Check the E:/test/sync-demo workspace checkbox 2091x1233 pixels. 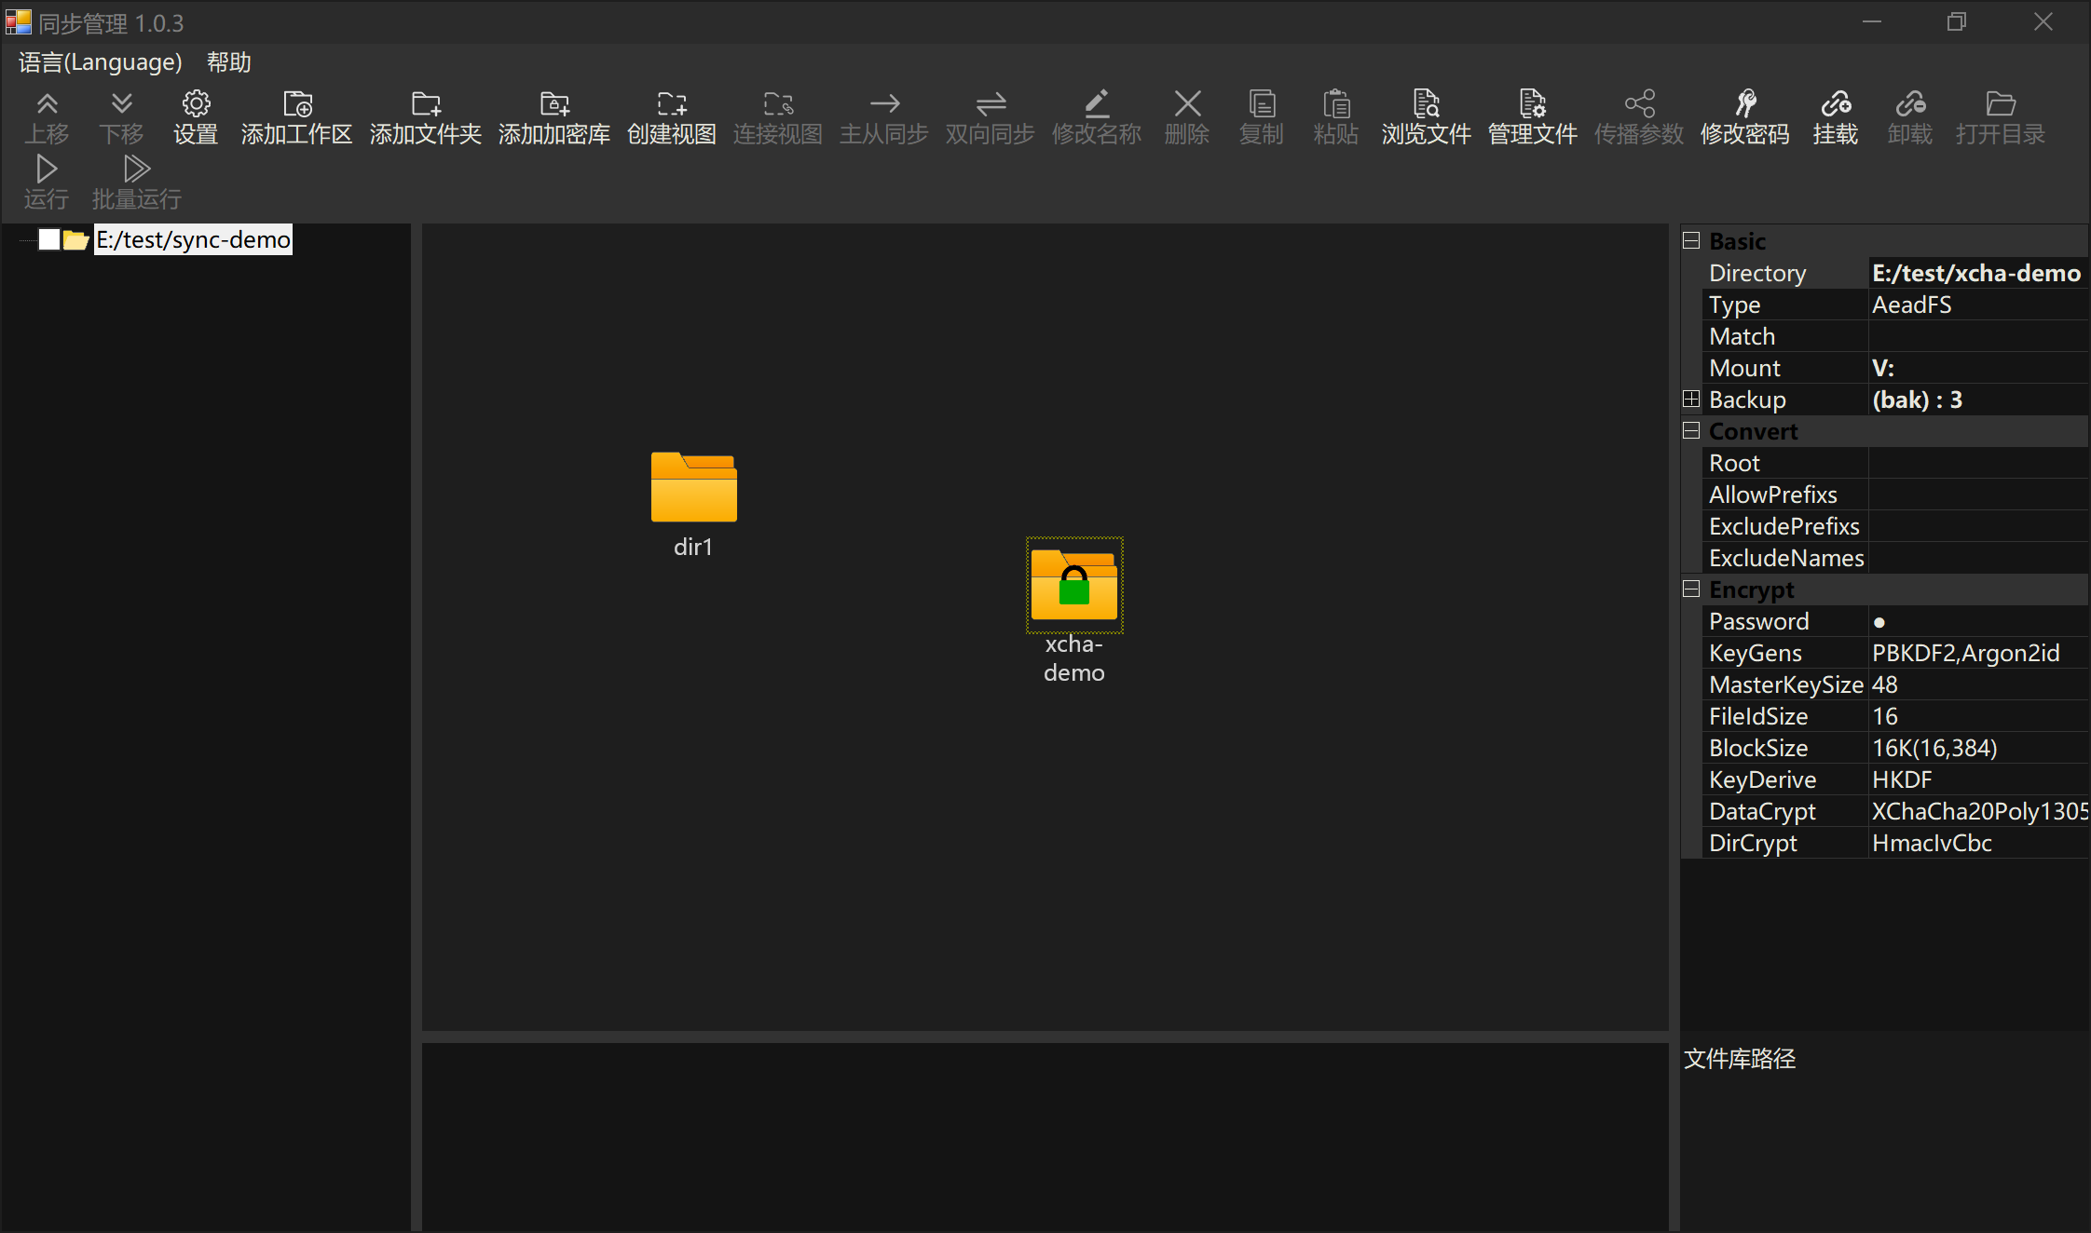(x=49, y=240)
